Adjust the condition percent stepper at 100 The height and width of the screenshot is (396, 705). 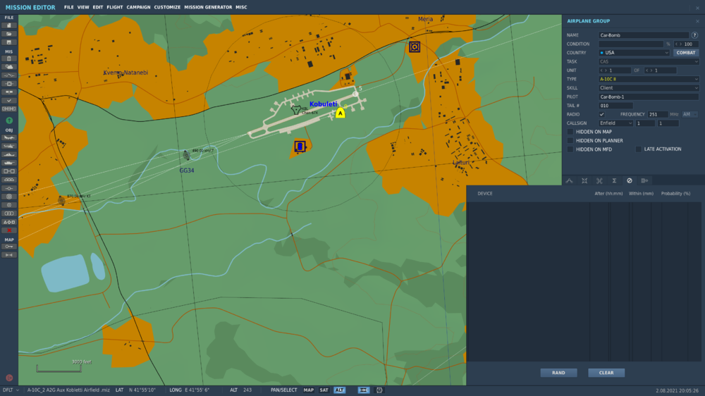(x=686, y=44)
